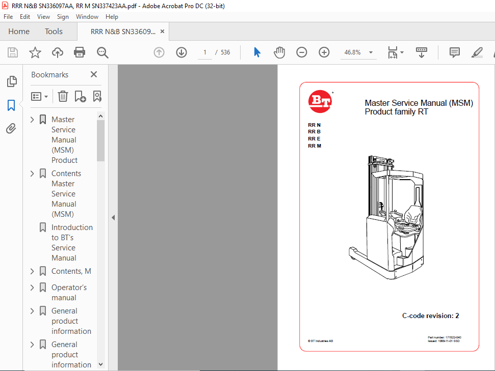
Task: Open the View menu
Action: point(43,17)
